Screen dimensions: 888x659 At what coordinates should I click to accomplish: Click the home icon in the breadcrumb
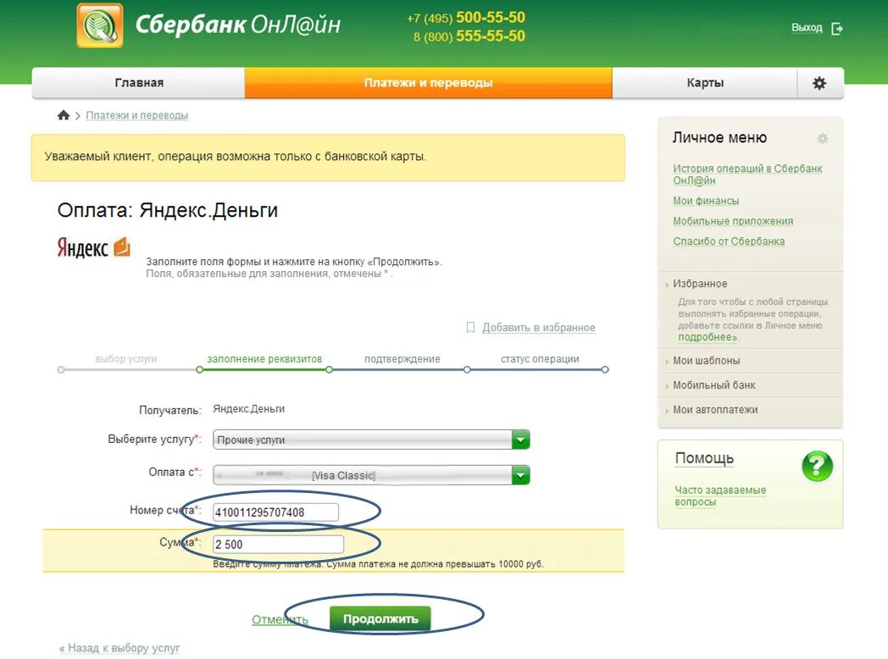coord(64,114)
